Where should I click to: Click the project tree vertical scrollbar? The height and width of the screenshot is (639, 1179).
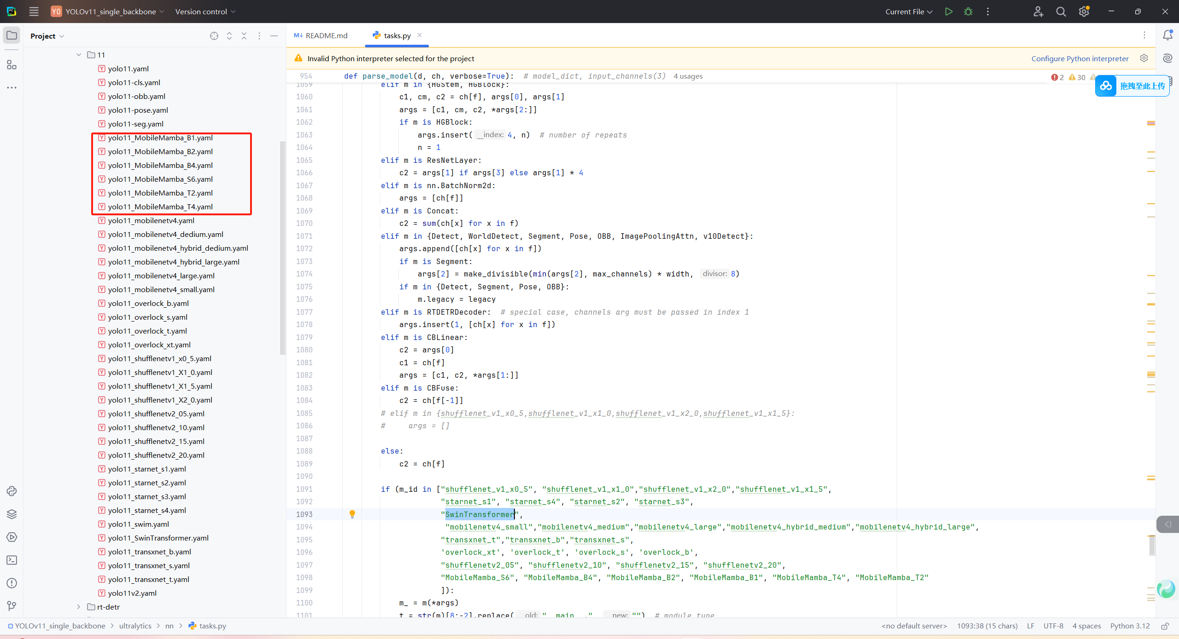click(283, 248)
